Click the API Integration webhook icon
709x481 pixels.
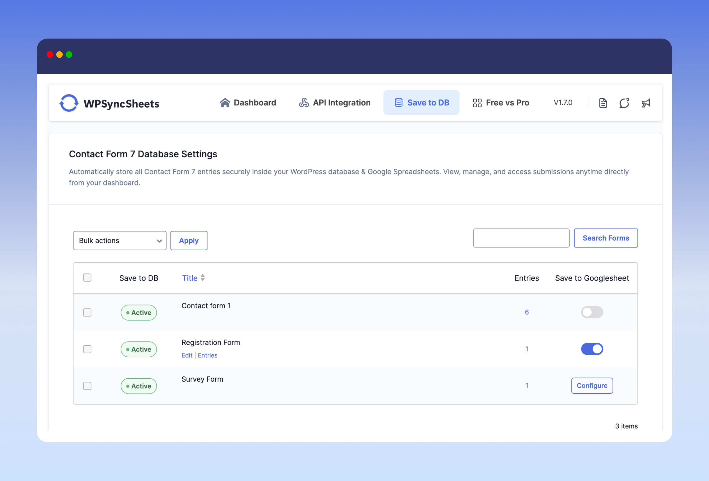[304, 103]
